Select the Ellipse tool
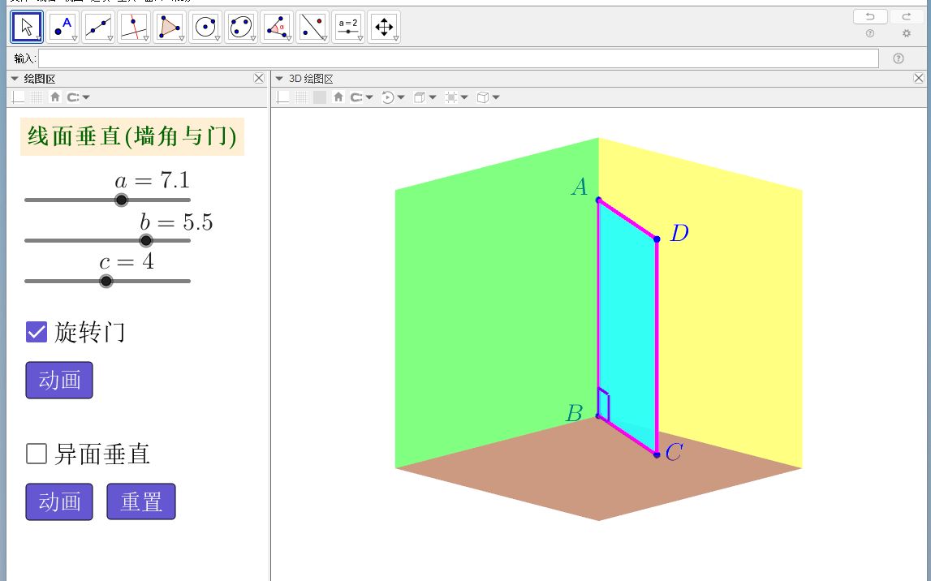The height and width of the screenshot is (581, 931). pyautogui.click(x=240, y=28)
